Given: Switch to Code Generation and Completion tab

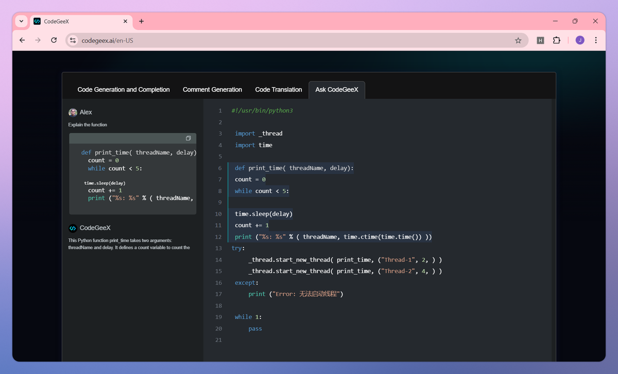Looking at the screenshot, I should pos(124,90).
